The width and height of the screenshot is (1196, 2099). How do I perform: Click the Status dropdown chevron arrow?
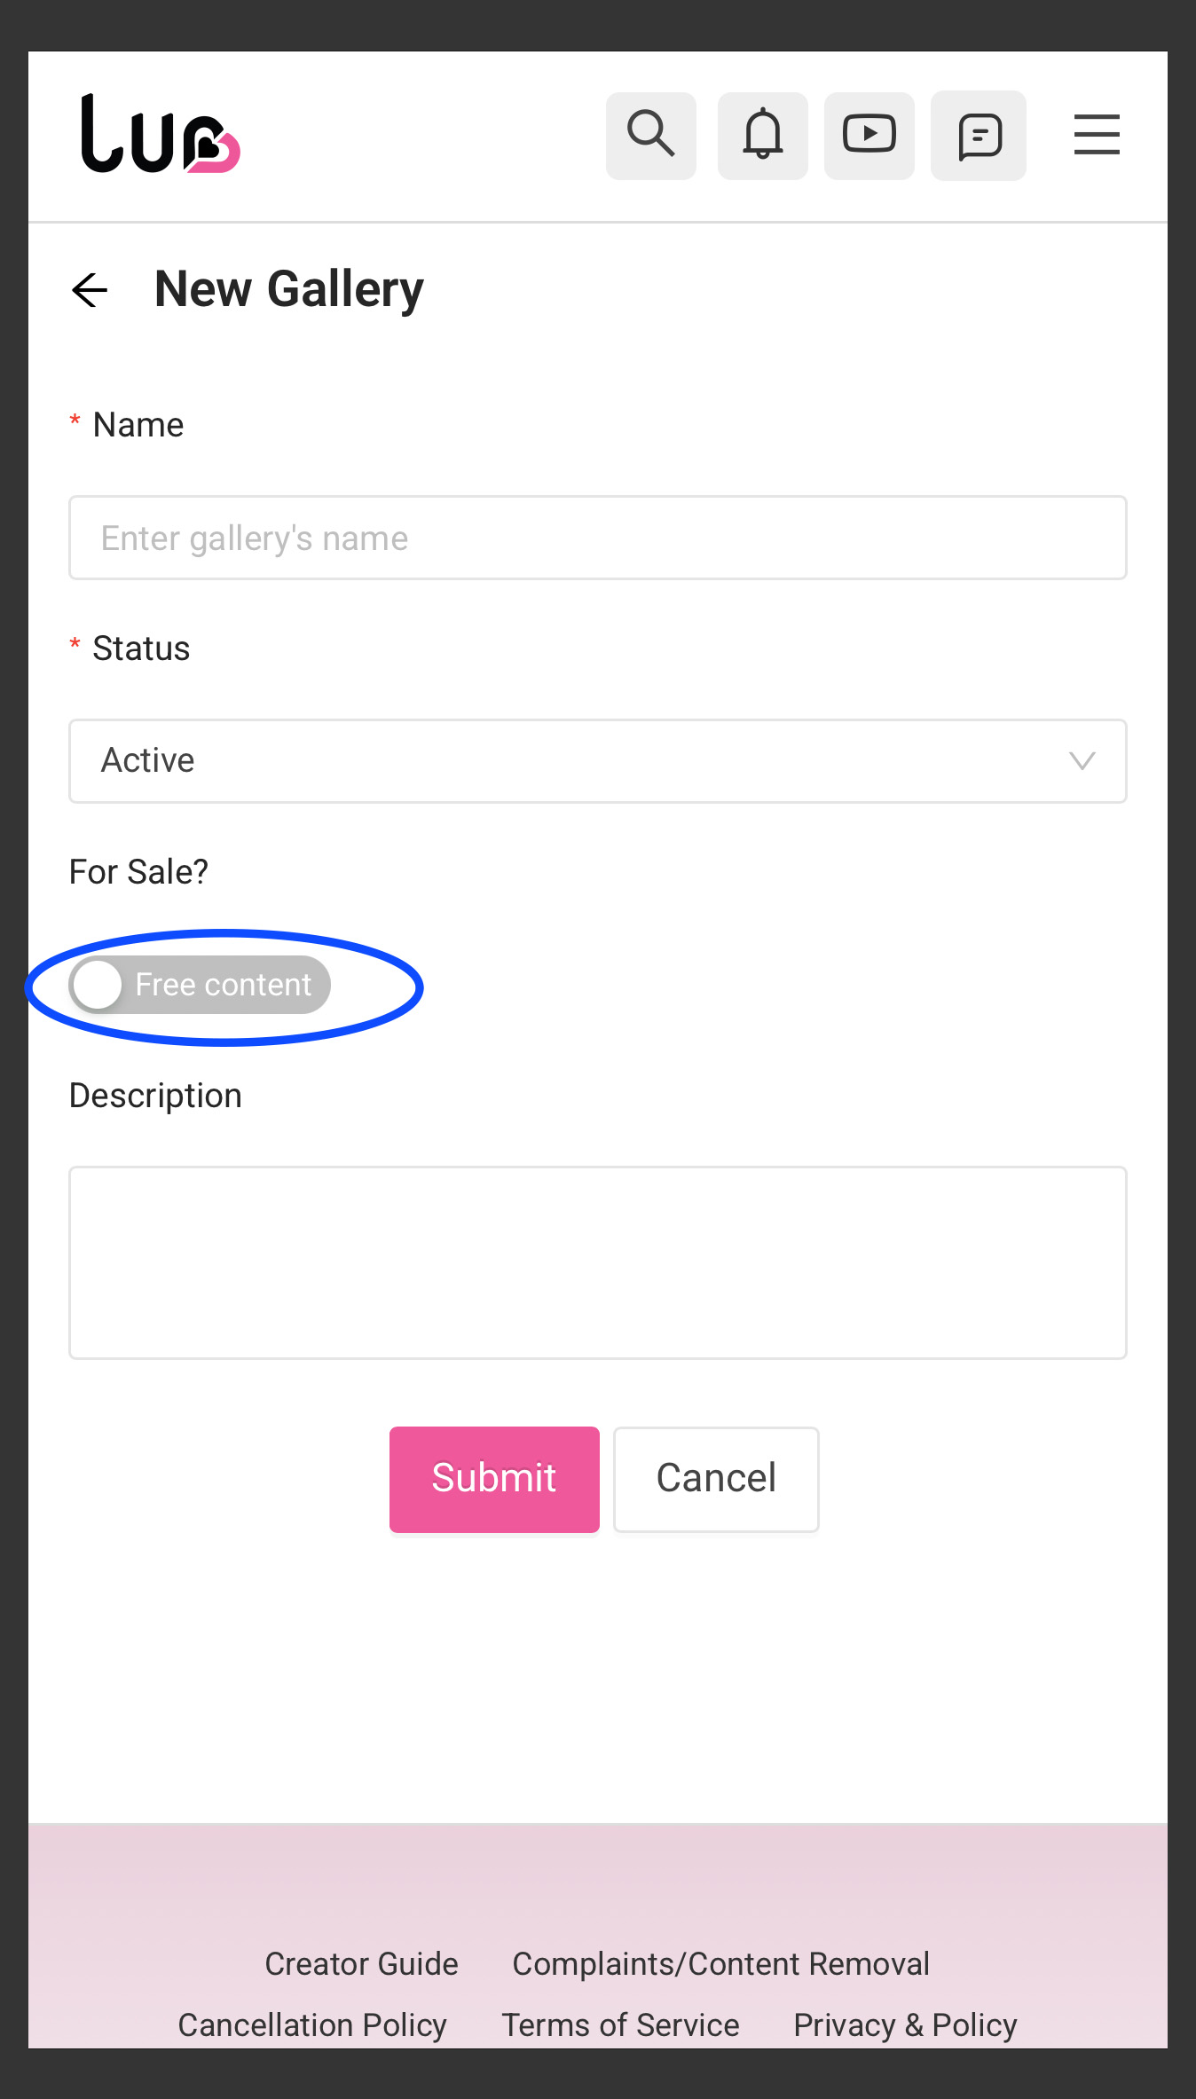coord(1082,761)
